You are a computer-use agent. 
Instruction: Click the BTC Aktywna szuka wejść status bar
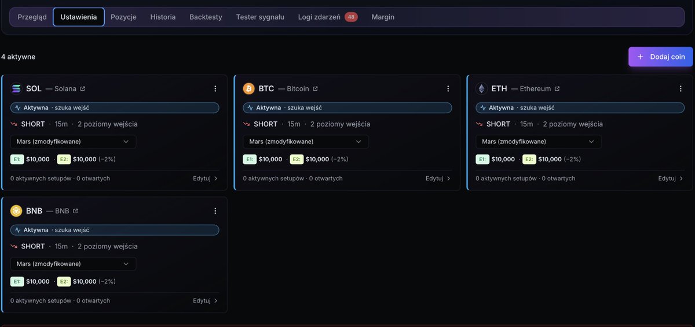[x=348, y=107]
